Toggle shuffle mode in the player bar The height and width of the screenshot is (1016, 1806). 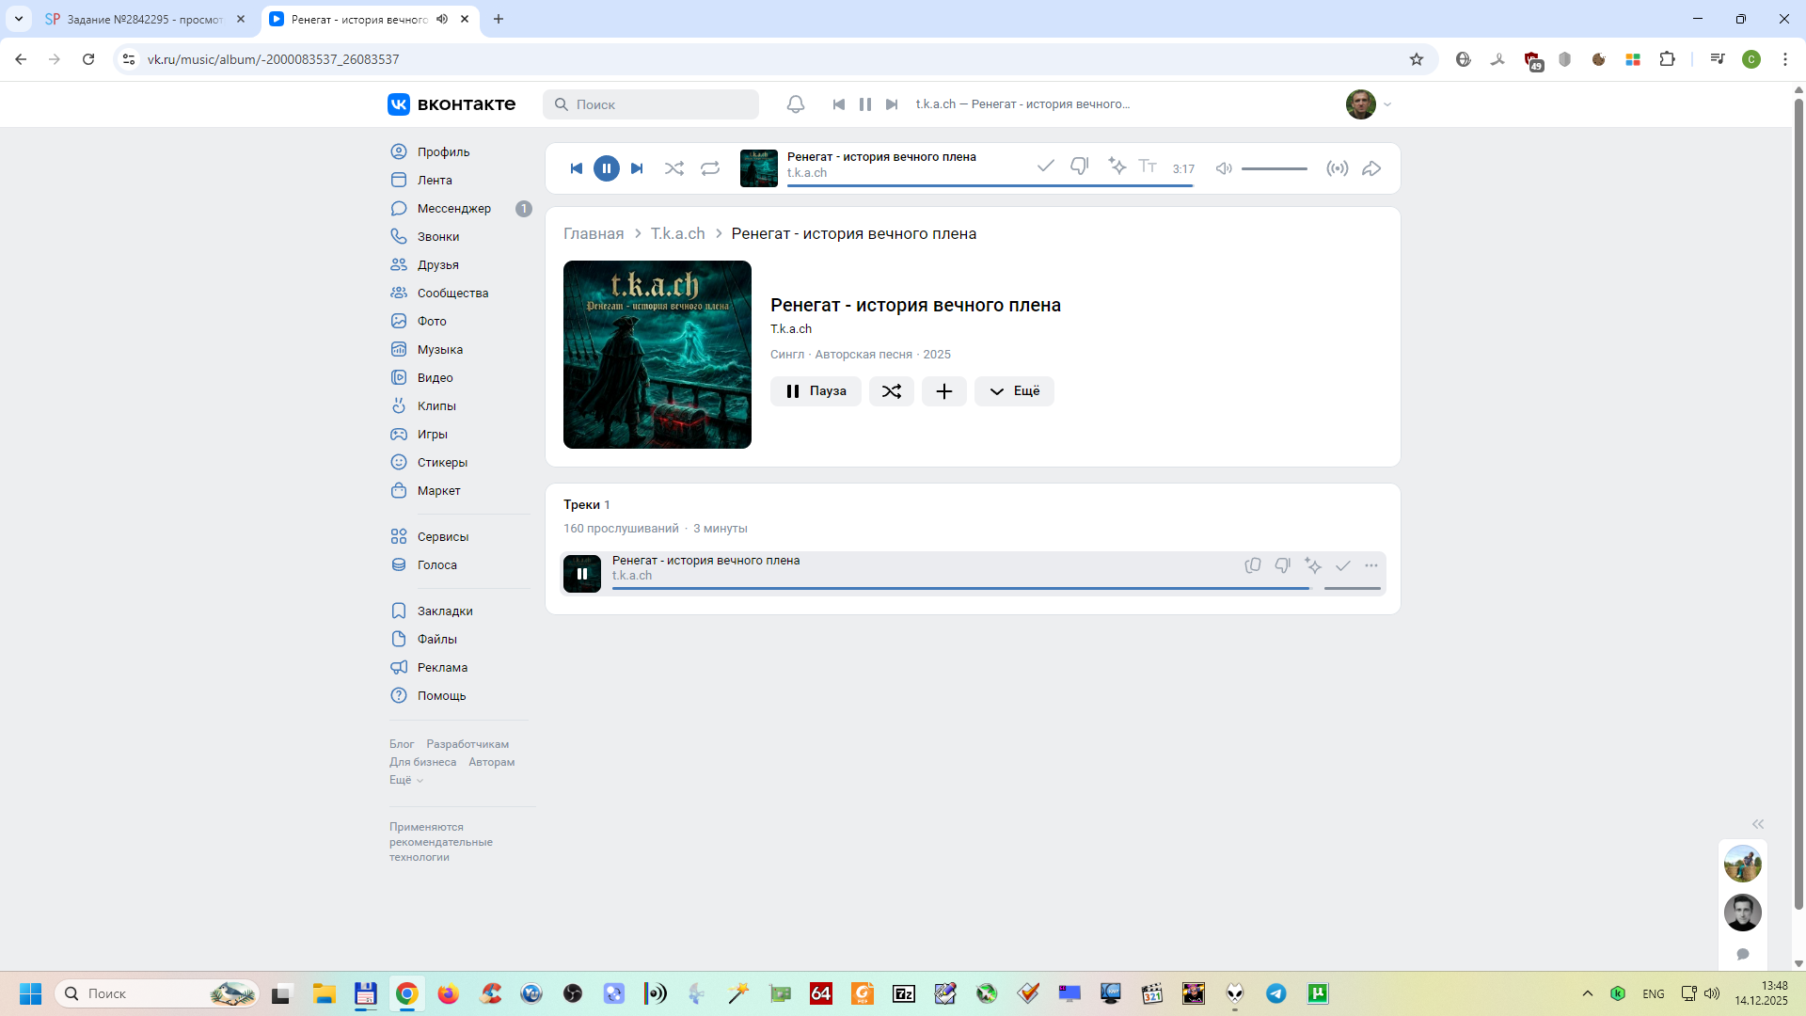[x=674, y=168]
